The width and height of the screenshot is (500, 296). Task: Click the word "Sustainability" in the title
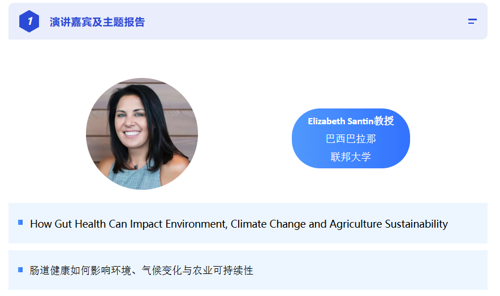pyautogui.click(x=416, y=224)
